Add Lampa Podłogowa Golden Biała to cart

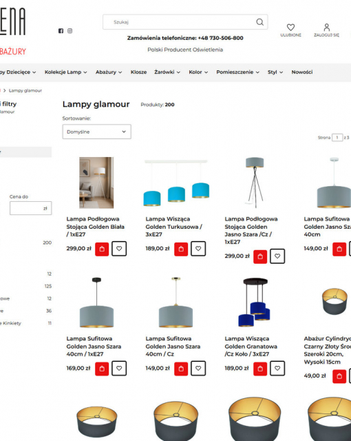click(102, 249)
